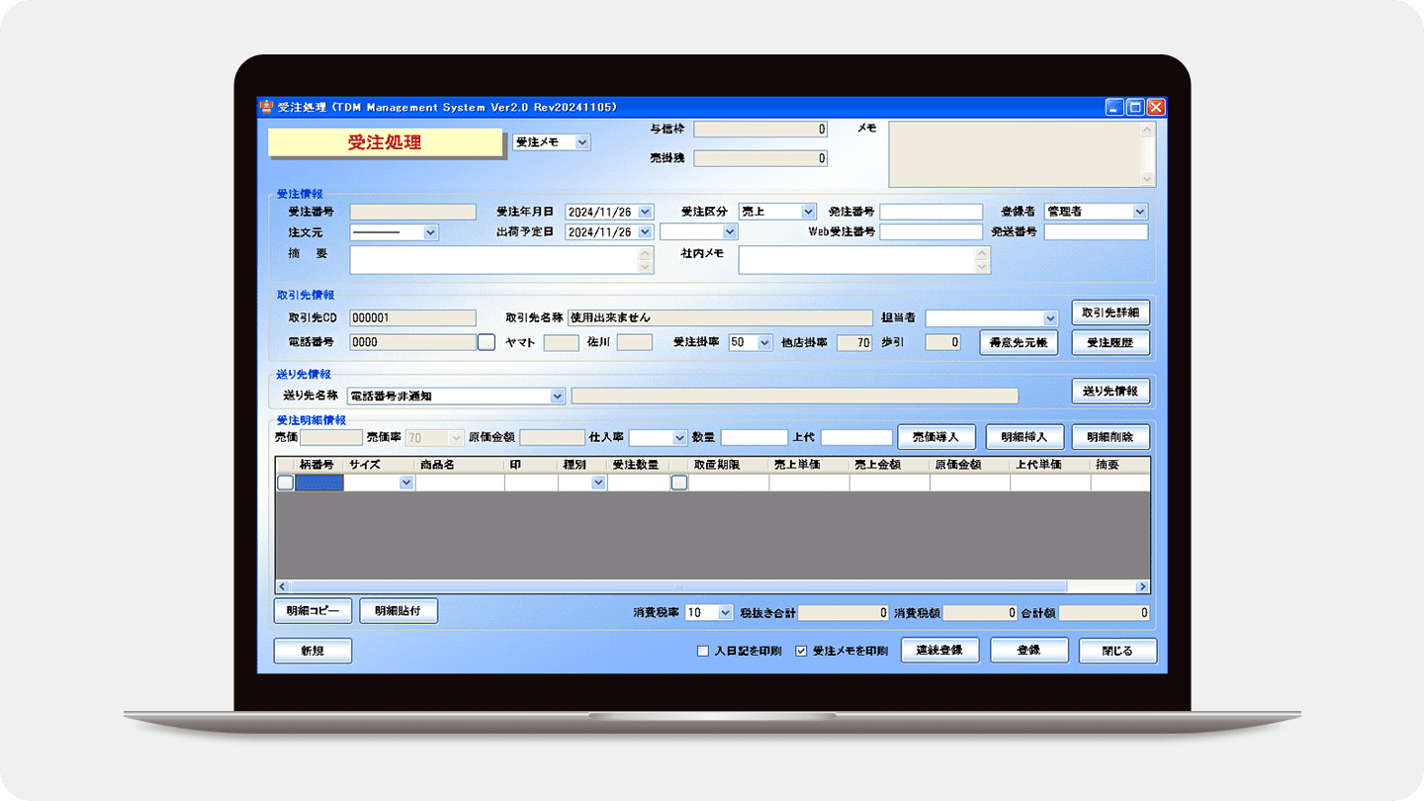Open the 注文元 dropdown
Viewport: 1424px width, 801px height.
point(430,232)
